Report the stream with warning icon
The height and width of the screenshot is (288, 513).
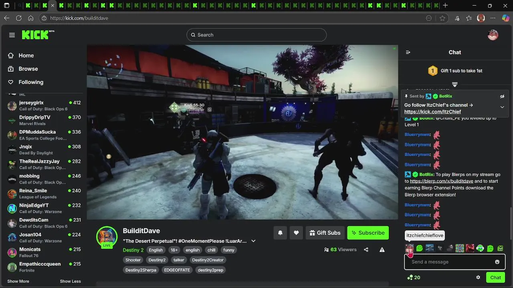(382, 250)
